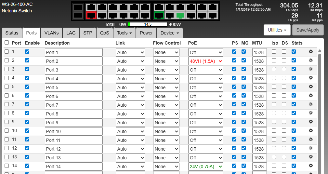Open the Tools tab menu
The height and width of the screenshot is (174, 328).
point(124,33)
